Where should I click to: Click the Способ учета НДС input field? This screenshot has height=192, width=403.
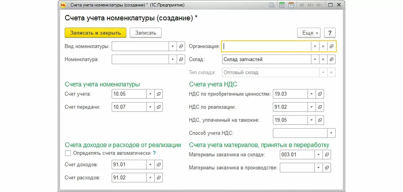pos(300,133)
